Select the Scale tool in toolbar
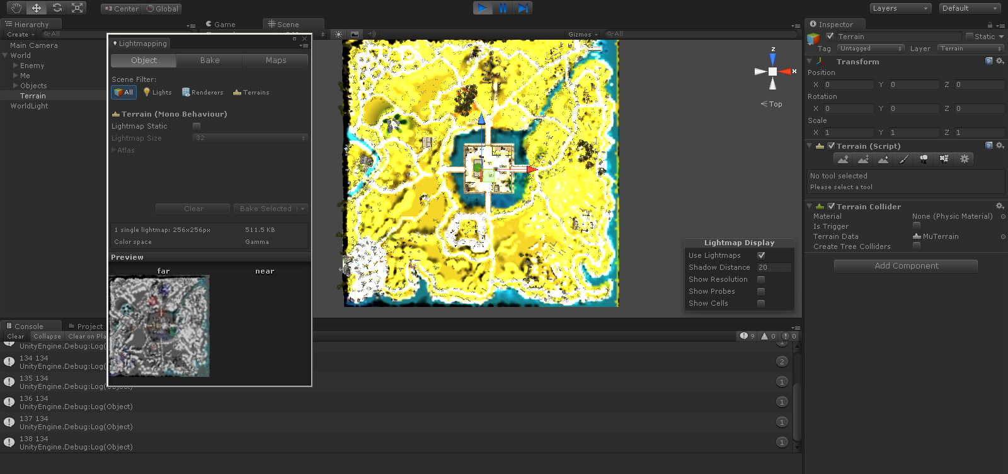The height and width of the screenshot is (474, 1008). [x=77, y=8]
